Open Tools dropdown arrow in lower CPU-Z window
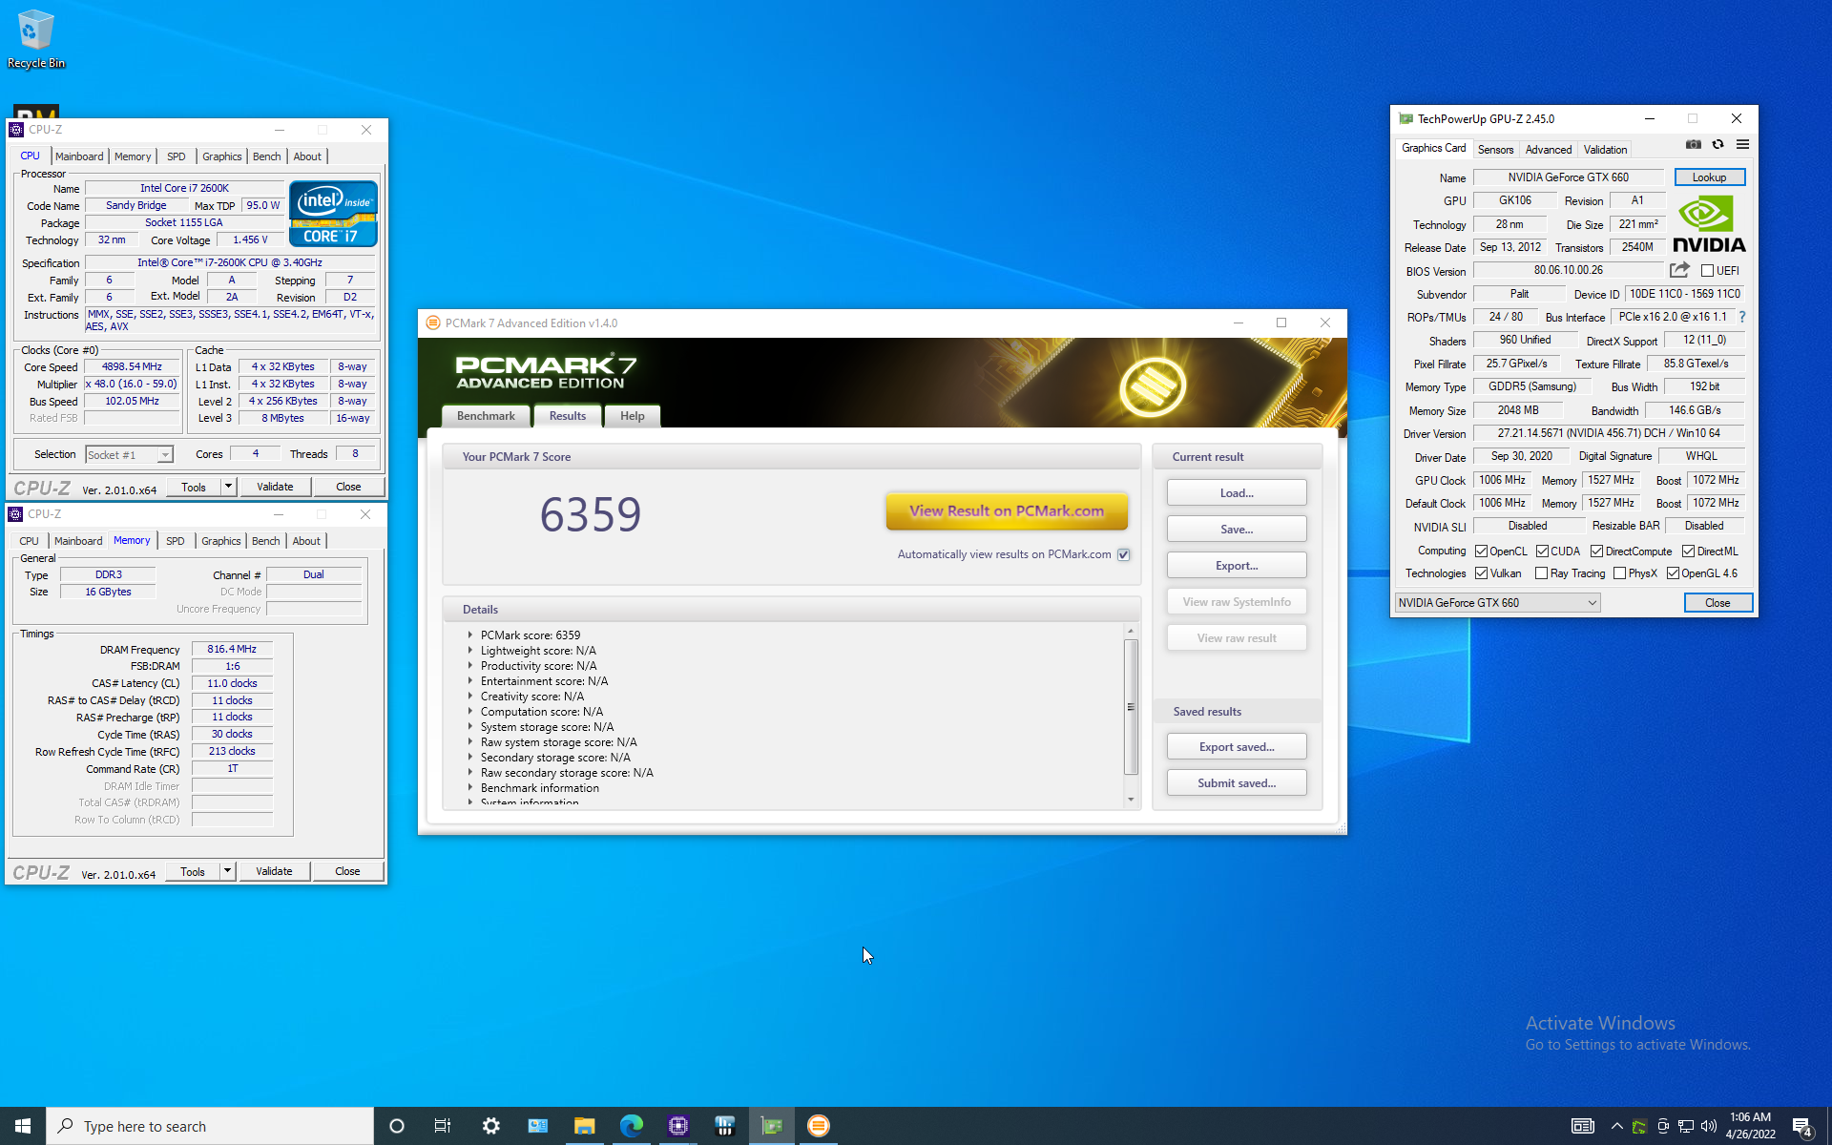Viewport: 1832px width, 1145px height. 227,871
